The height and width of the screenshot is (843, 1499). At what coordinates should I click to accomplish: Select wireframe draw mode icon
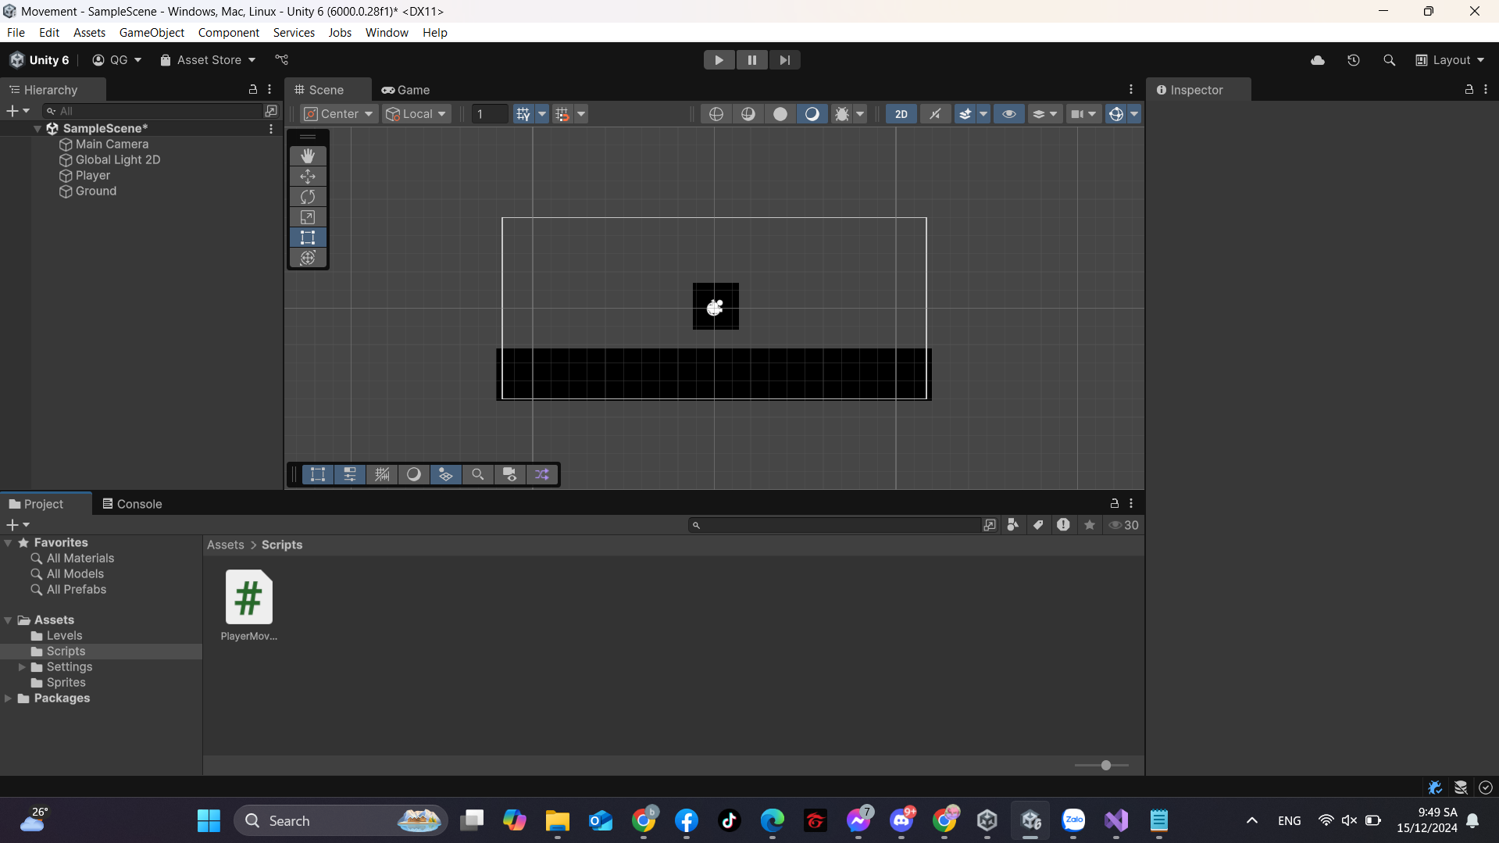pos(716,114)
